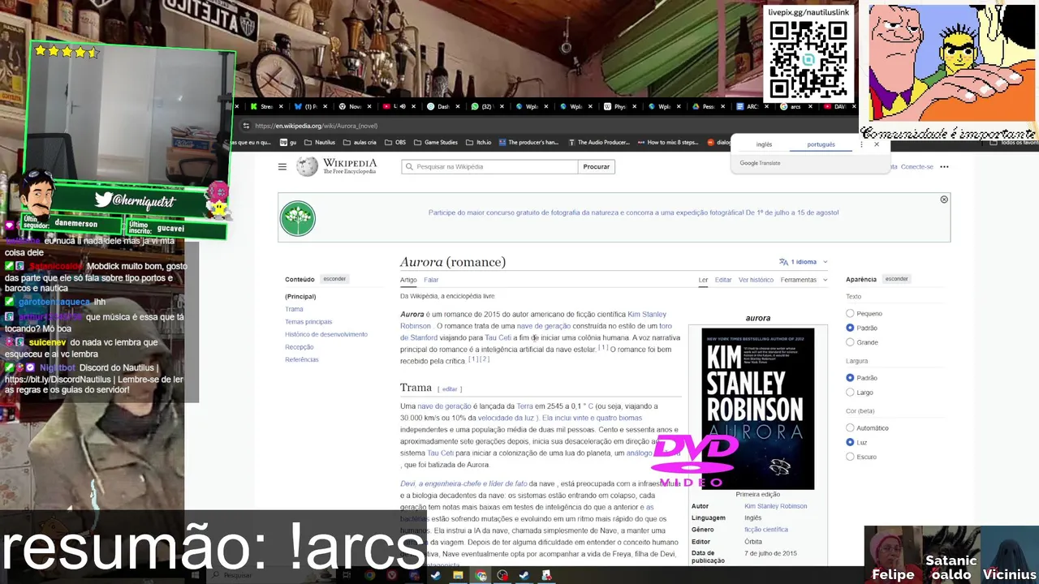This screenshot has width=1039, height=584.
Task: Open the velocidade da luz link
Action: tap(507, 418)
